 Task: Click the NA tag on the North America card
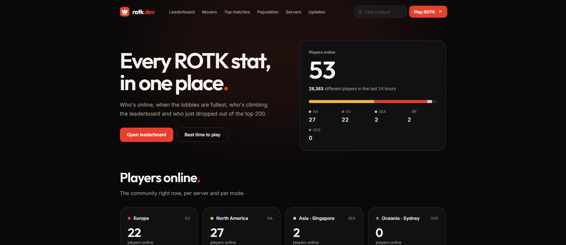(x=270, y=218)
